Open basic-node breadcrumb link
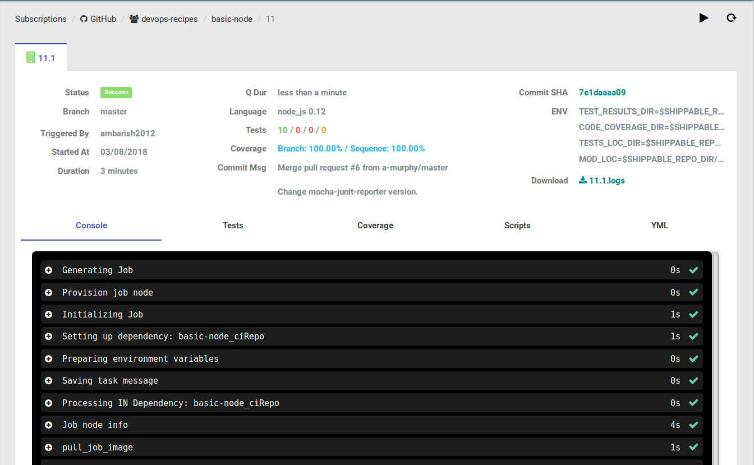 click(232, 19)
